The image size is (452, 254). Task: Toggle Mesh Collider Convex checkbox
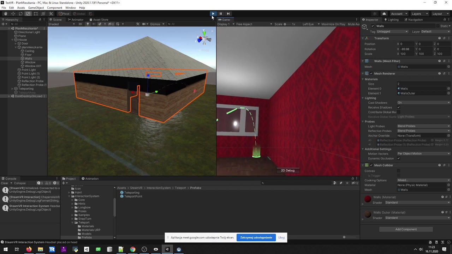(x=399, y=171)
